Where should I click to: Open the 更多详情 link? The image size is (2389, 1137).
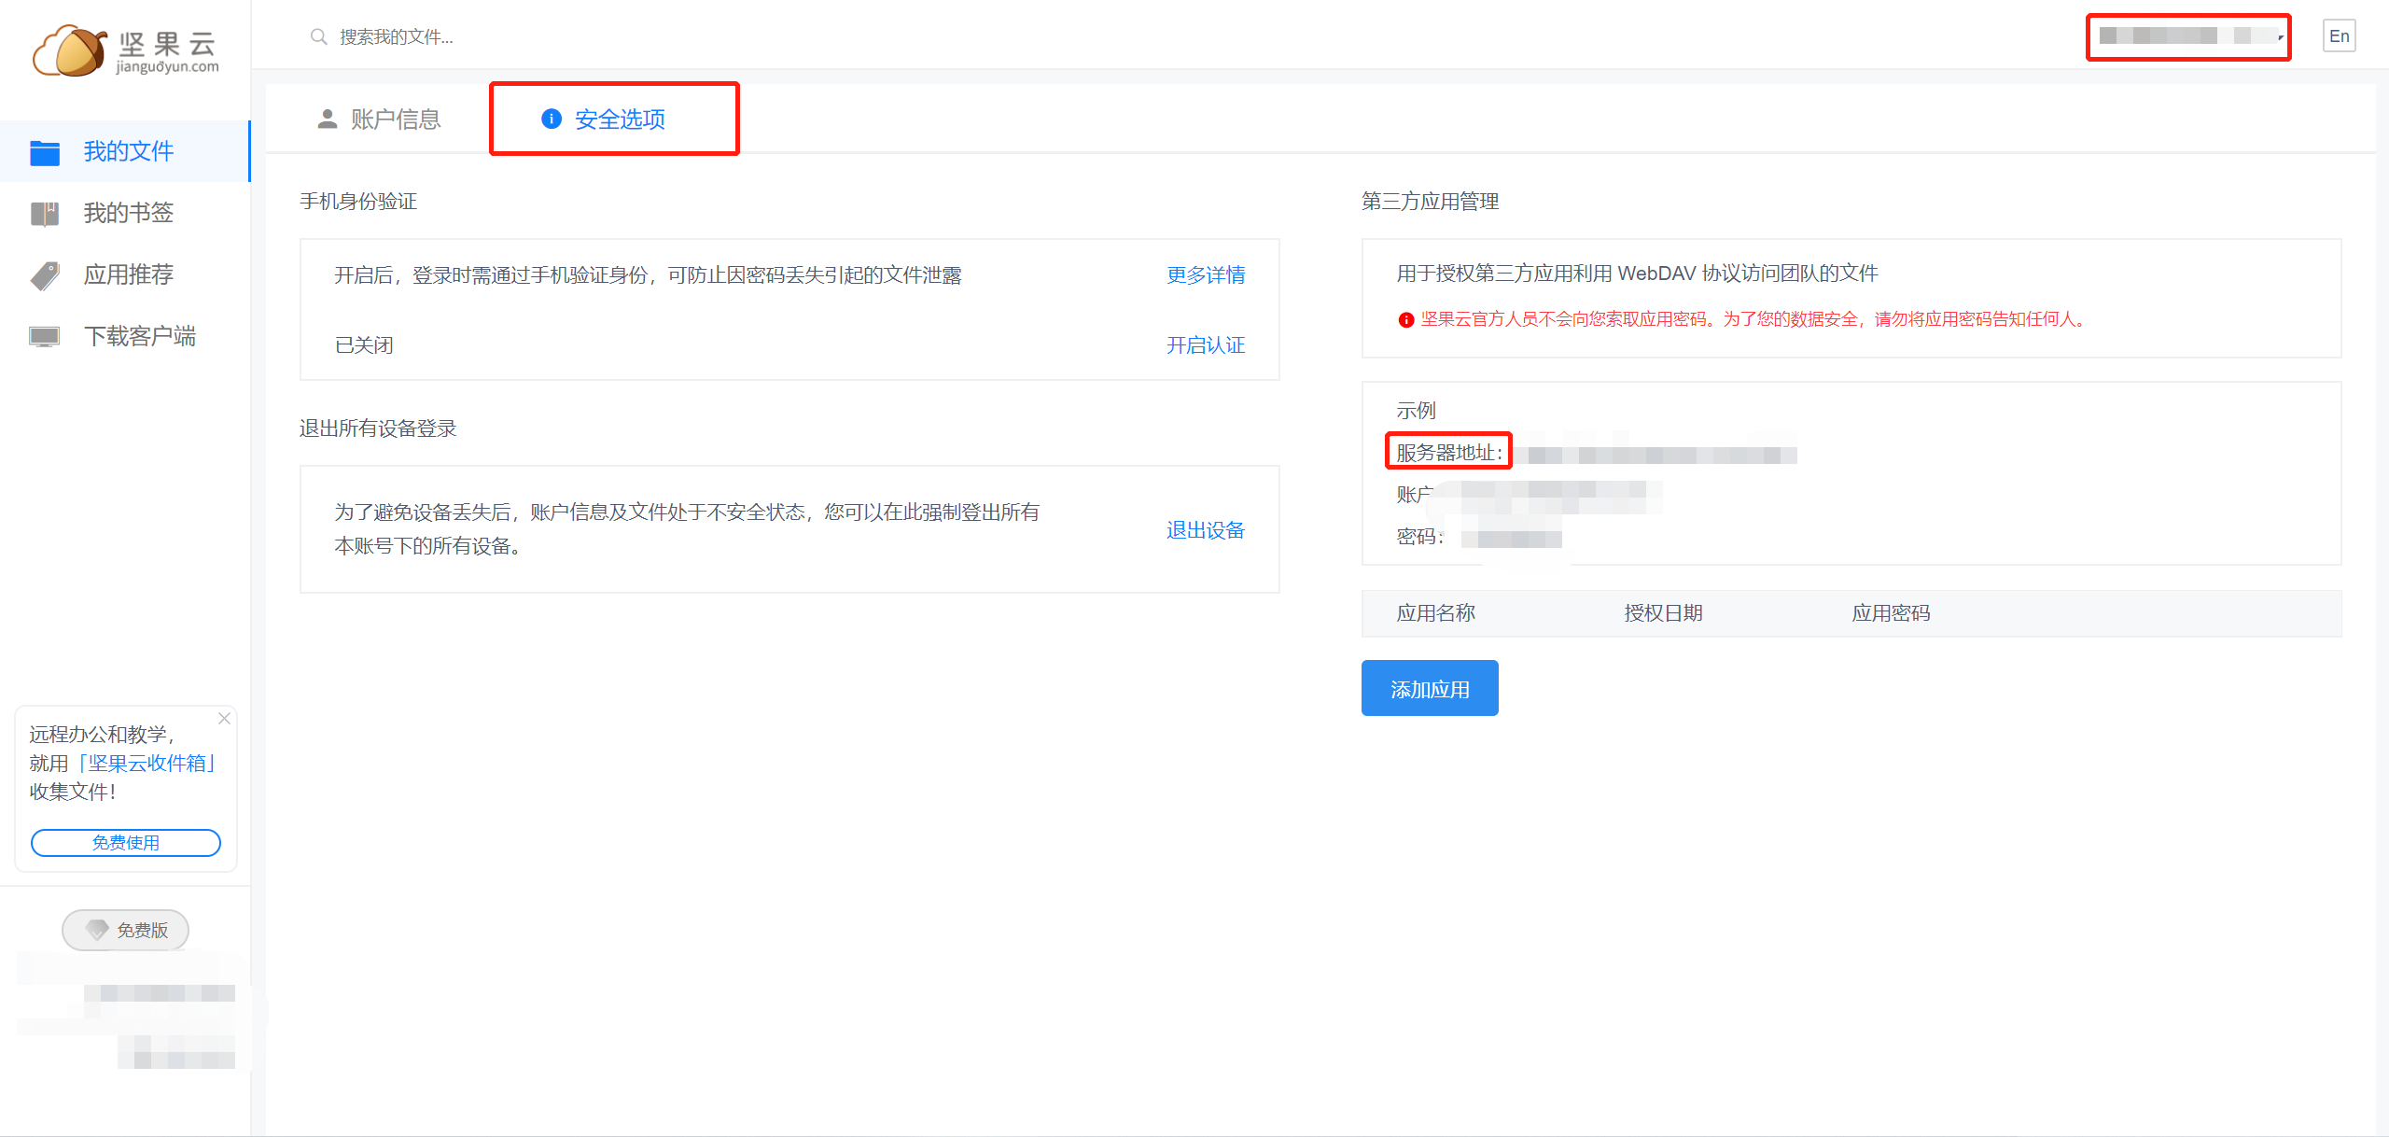[x=1205, y=275]
